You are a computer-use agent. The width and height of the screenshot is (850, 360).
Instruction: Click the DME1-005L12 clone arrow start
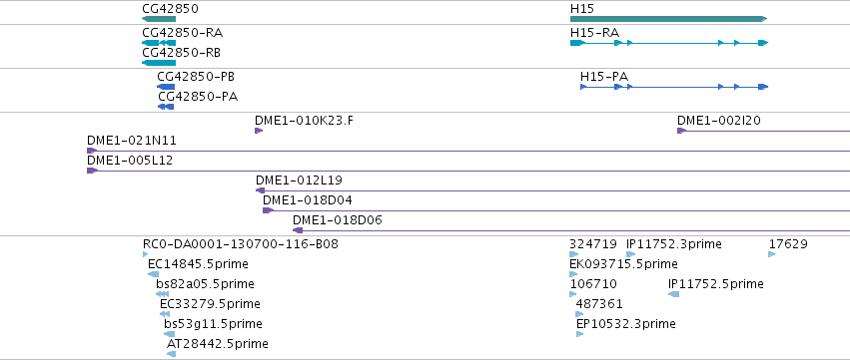point(92,171)
